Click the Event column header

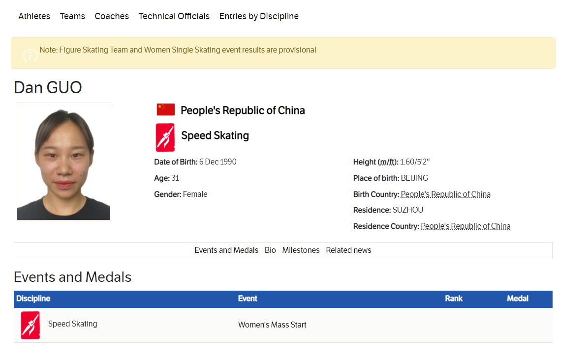(x=248, y=299)
